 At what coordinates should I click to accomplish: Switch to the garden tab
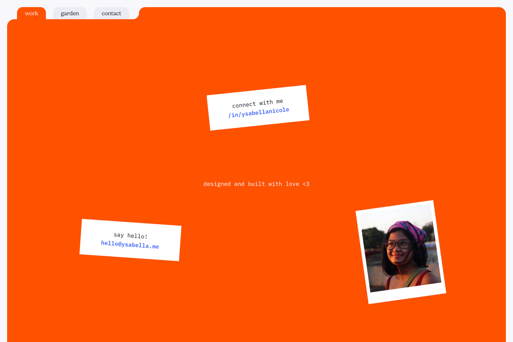pyautogui.click(x=70, y=13)
